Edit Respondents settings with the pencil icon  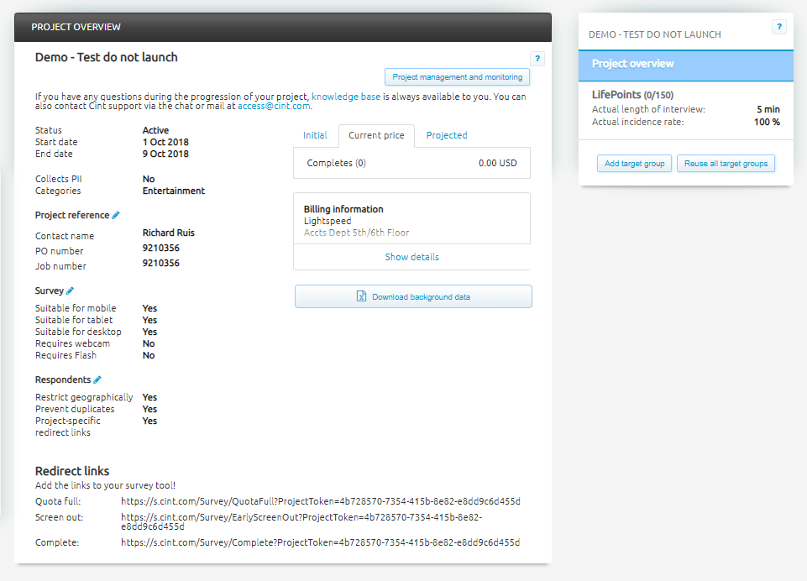97,379
